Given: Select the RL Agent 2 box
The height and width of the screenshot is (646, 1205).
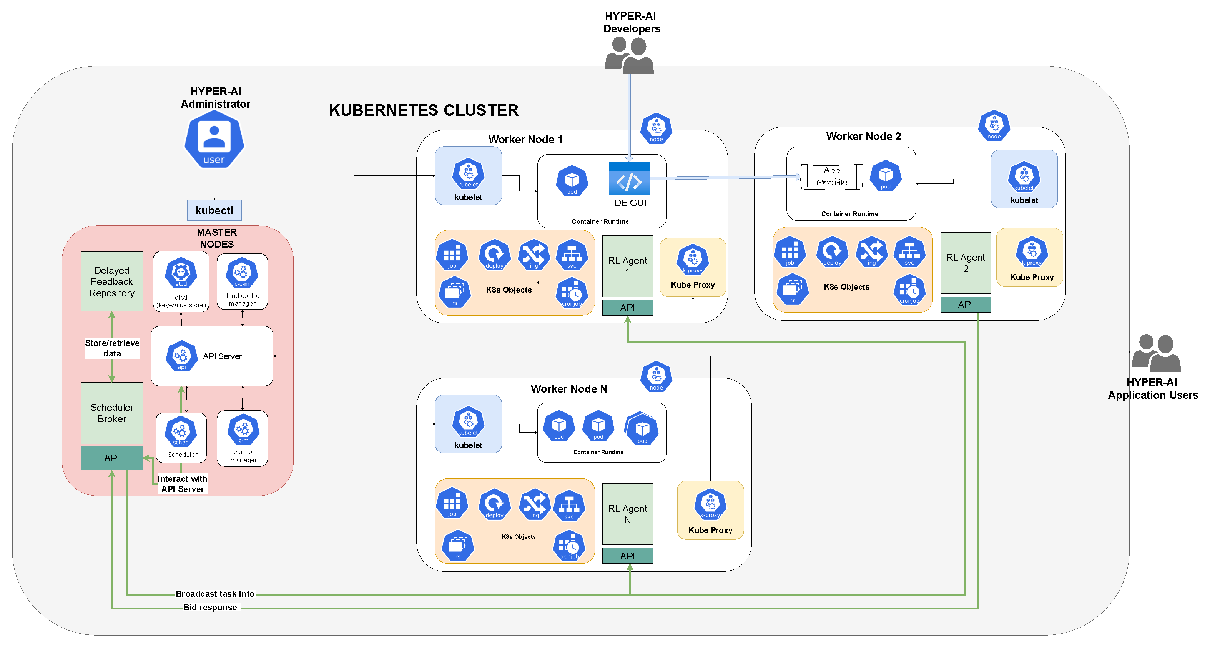Looking at the screenshot, I should (x=966, y=263).
